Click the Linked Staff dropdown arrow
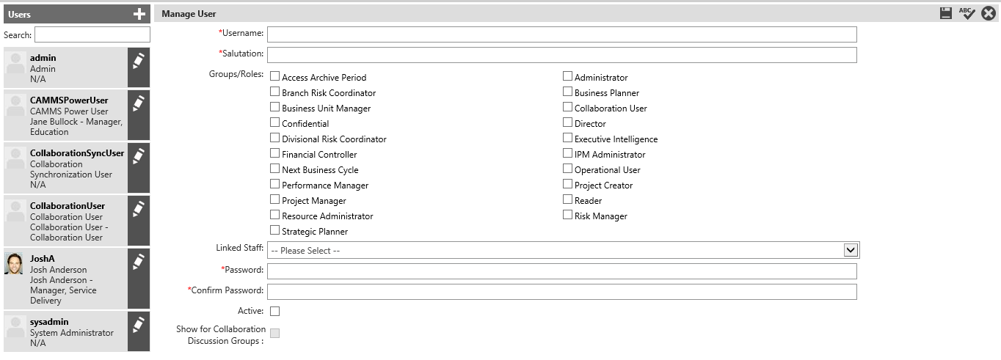 (x=851, y=250)
